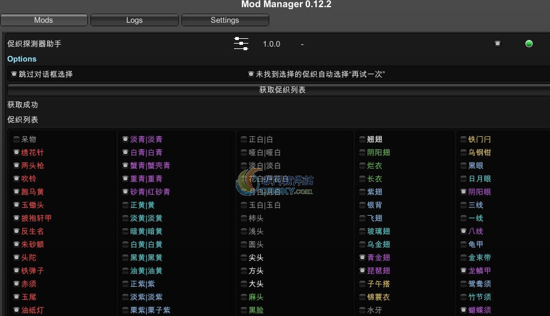
Task: Toggle the 头陀 checkbox
Action: tap(16, 257)
